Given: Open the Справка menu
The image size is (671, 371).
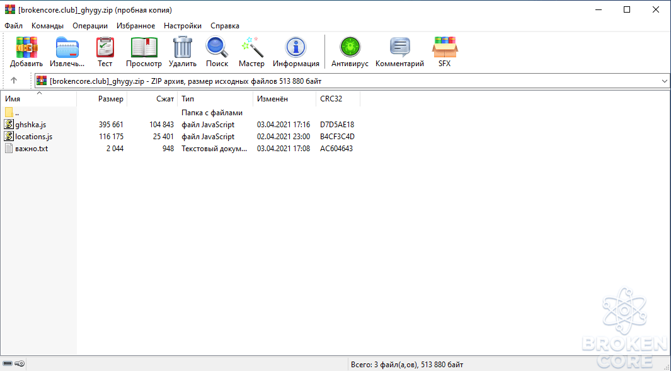Looking at the screenshot, I should coord(225,26).
